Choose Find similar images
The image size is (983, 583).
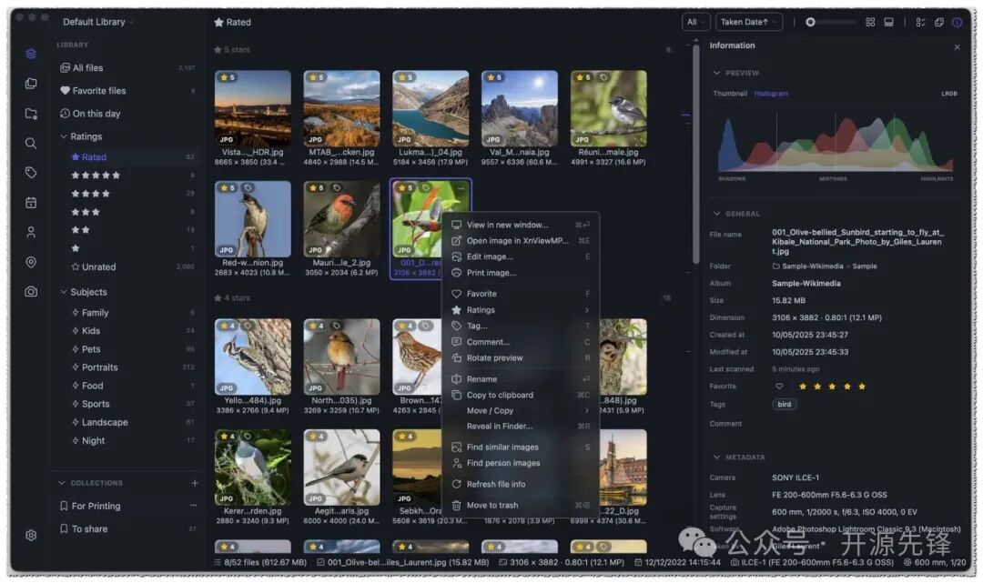click(521, 447)
